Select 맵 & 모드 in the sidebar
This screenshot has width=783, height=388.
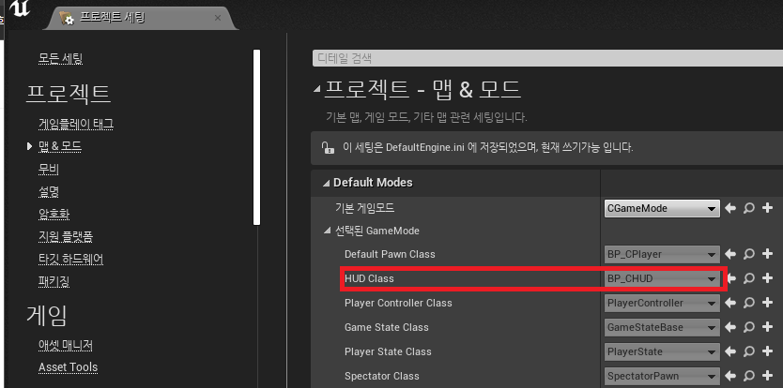tap(60, 146)
